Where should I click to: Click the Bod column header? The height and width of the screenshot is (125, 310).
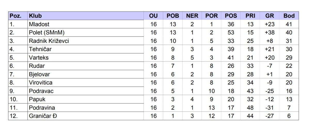289,16
